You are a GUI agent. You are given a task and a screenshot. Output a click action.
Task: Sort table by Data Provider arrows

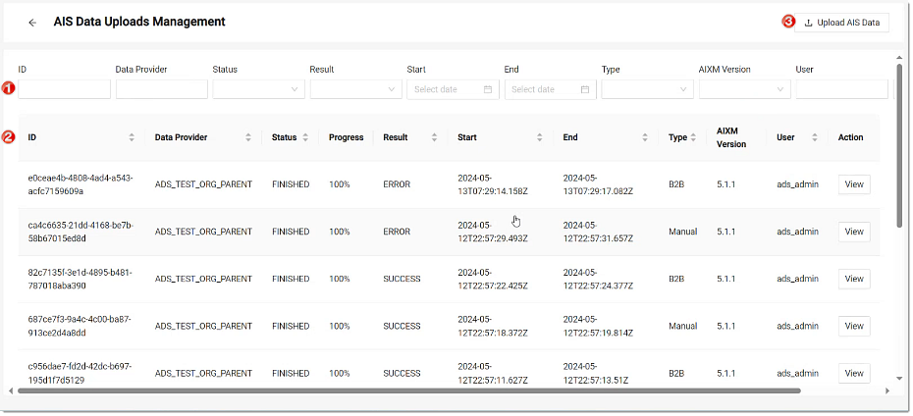248,138
